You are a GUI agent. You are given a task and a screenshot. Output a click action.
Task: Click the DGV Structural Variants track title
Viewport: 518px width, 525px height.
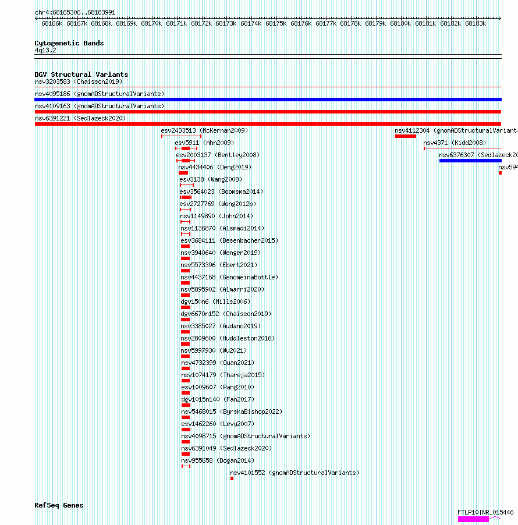[x=81, y=75]
